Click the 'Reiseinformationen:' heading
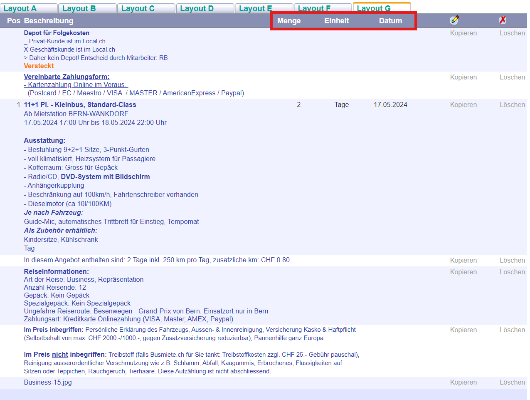The image size is (530, 400). (x=57, y=272)
